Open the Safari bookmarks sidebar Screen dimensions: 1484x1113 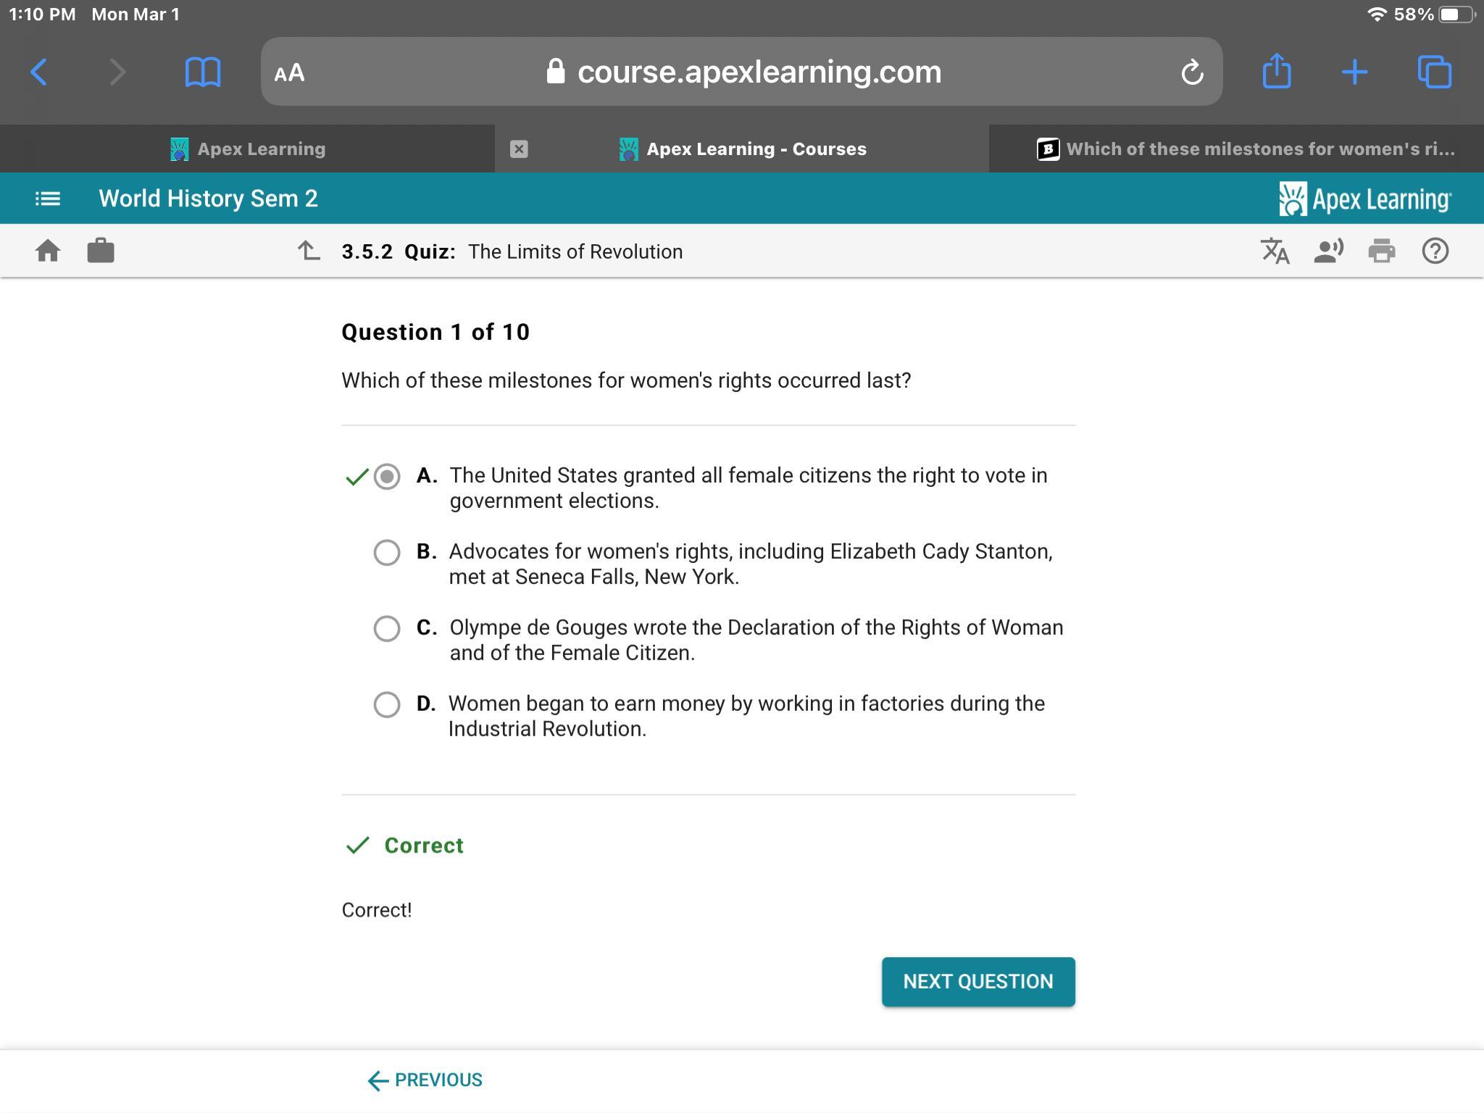[x=203, y=72]
